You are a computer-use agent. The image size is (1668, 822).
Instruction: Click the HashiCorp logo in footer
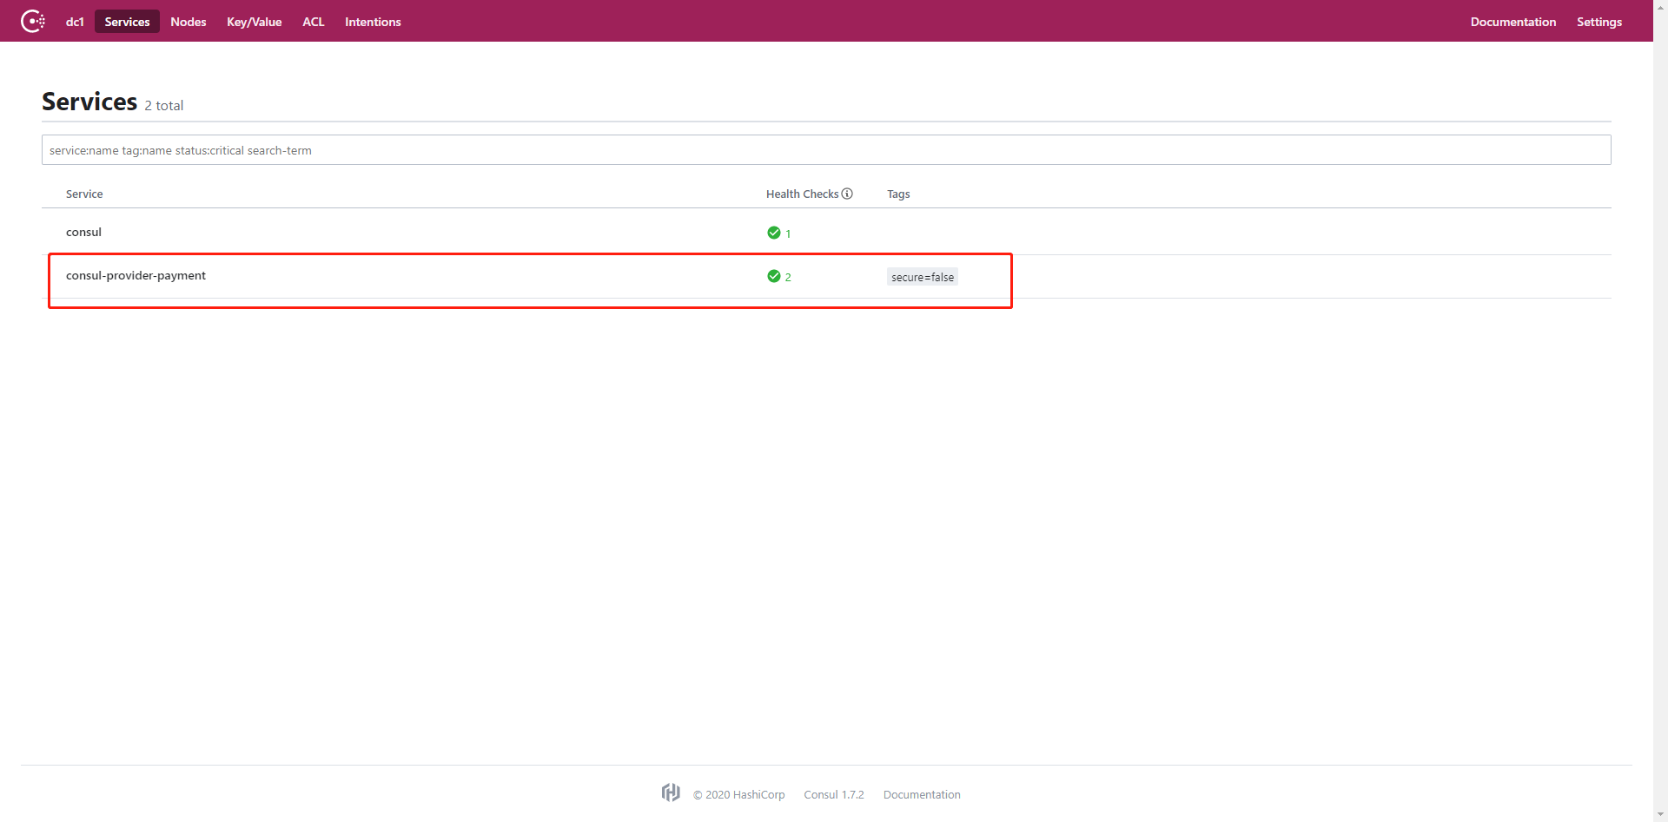(671, 792)
